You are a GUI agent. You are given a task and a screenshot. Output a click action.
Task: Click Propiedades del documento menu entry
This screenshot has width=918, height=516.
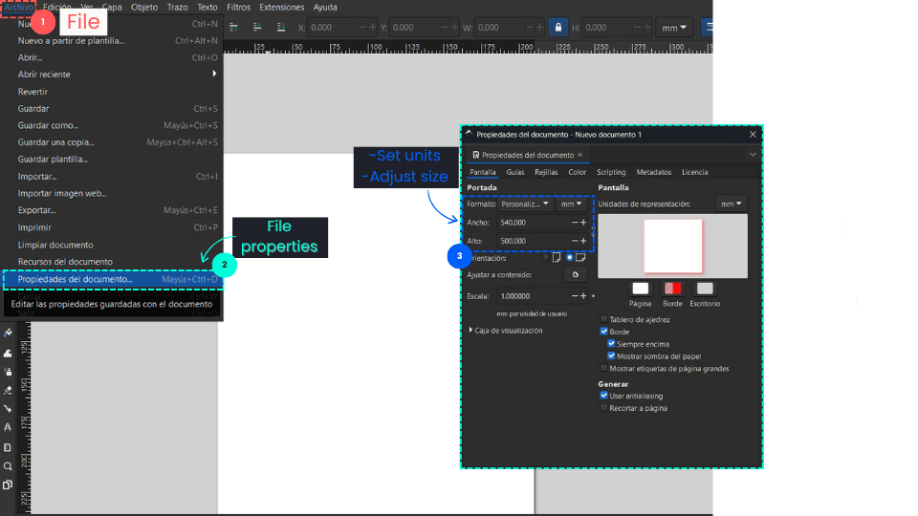pos(76,279)
